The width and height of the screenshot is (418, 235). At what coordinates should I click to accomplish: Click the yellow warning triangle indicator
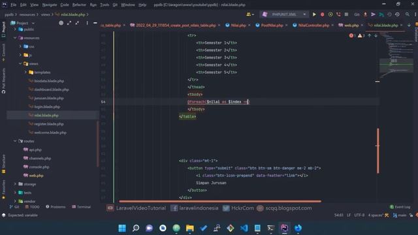[x=361, y=35]
